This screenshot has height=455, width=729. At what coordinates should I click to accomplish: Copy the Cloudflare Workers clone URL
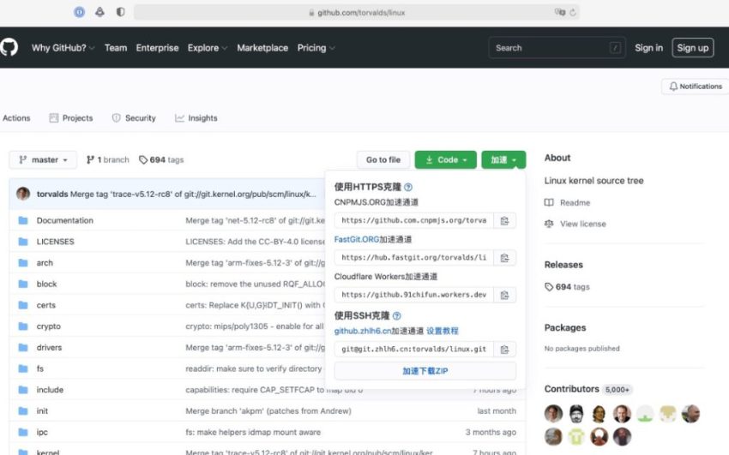[x=504, y=295]
